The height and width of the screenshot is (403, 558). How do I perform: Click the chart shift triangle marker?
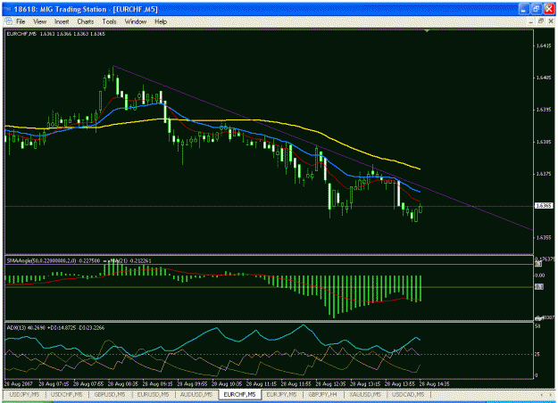[x=427, y=31]
